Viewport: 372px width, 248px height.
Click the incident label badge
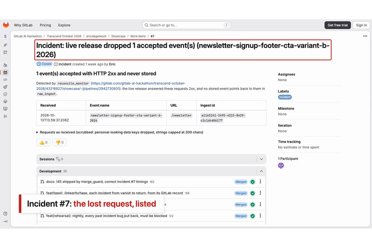[x=285, y=97]
